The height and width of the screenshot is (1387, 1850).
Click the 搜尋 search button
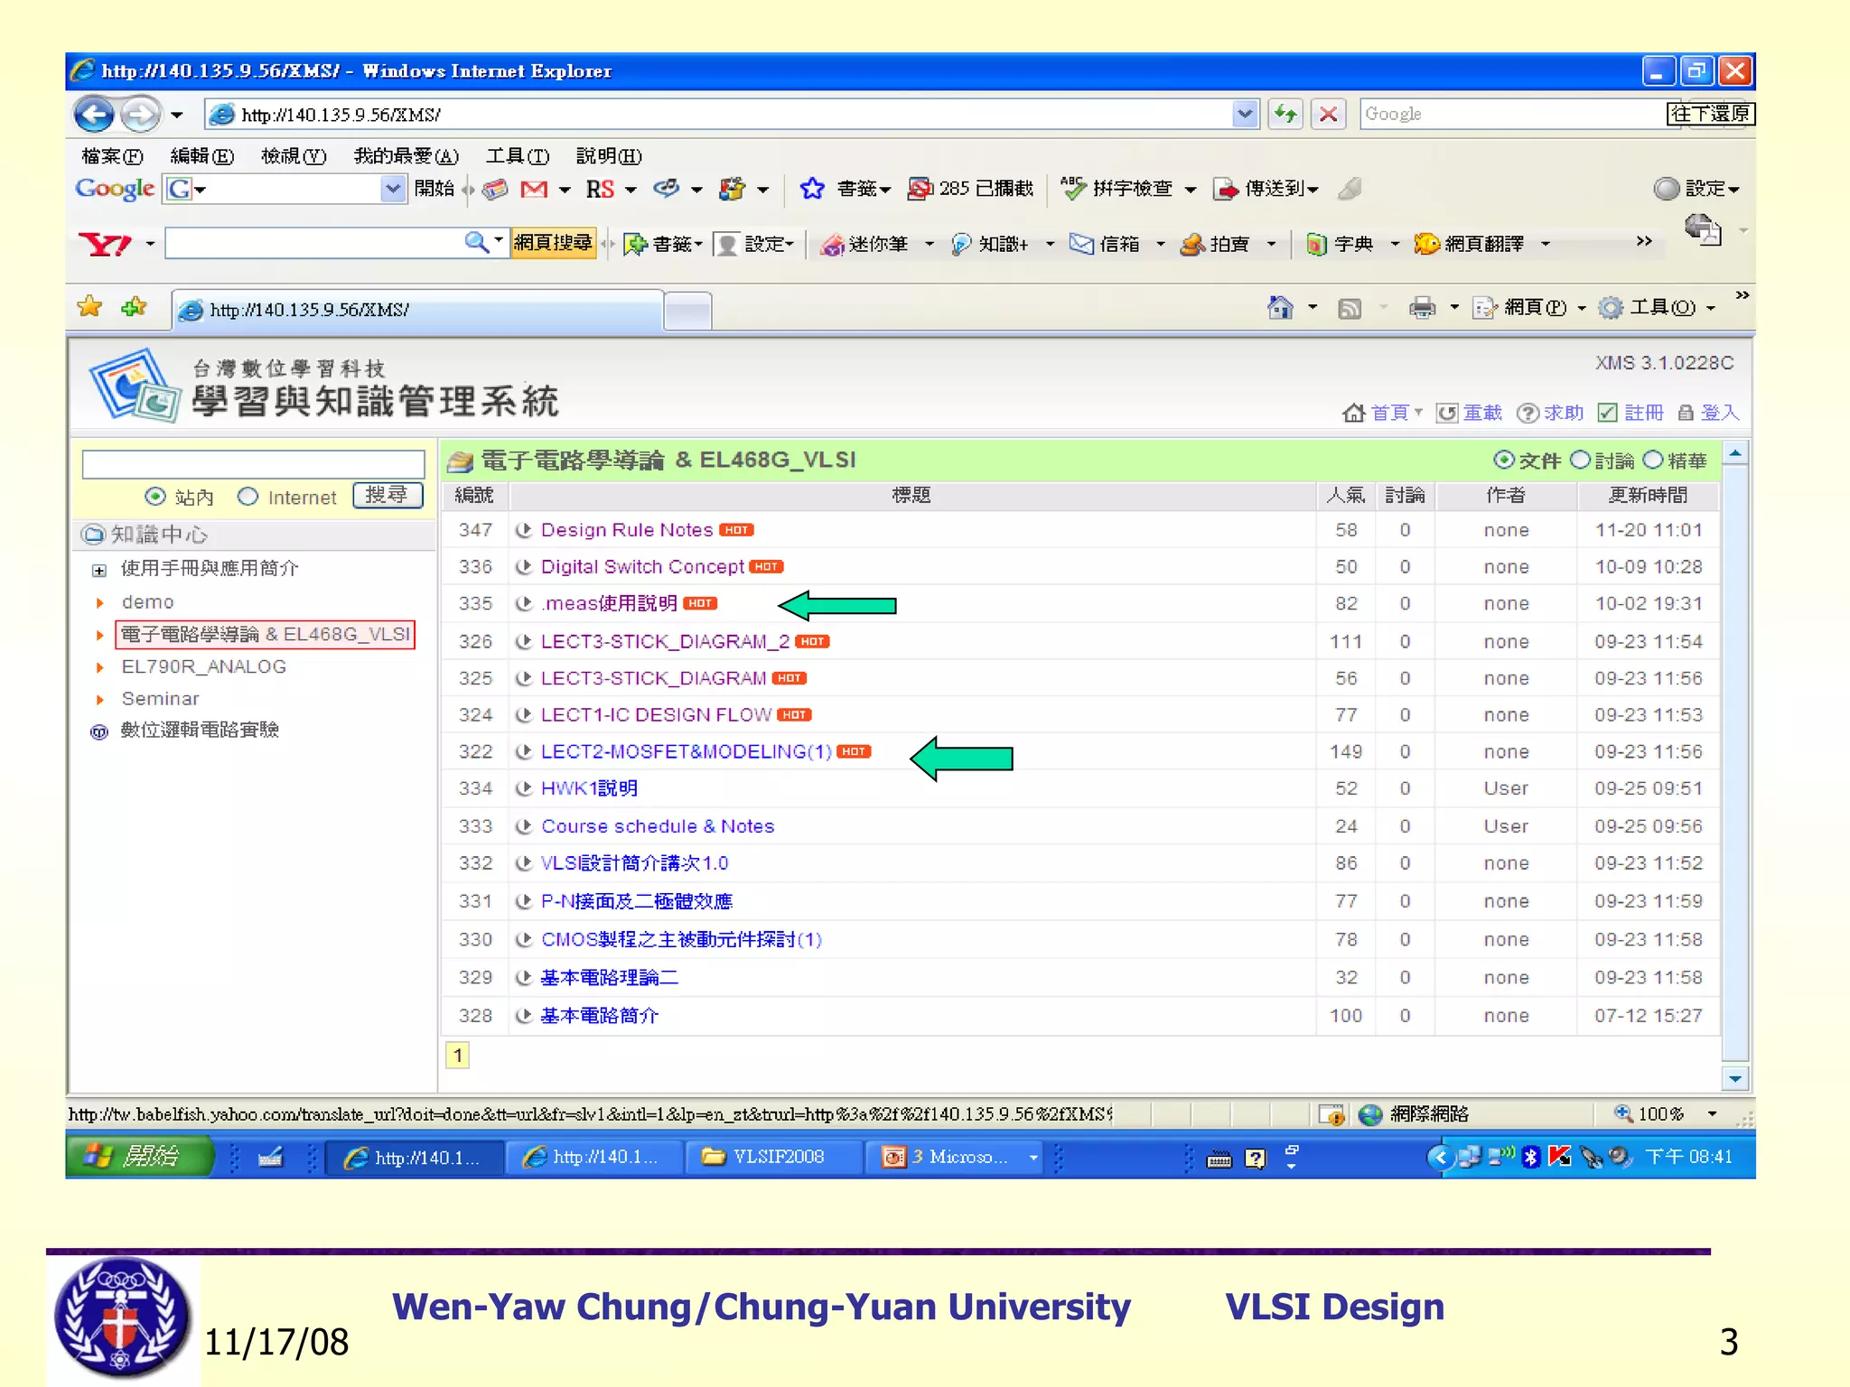coord(387,495)
